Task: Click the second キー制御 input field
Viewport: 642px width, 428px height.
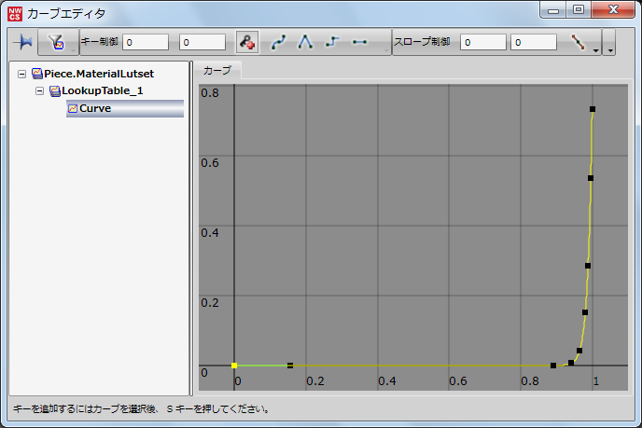Action: [202, 42]
